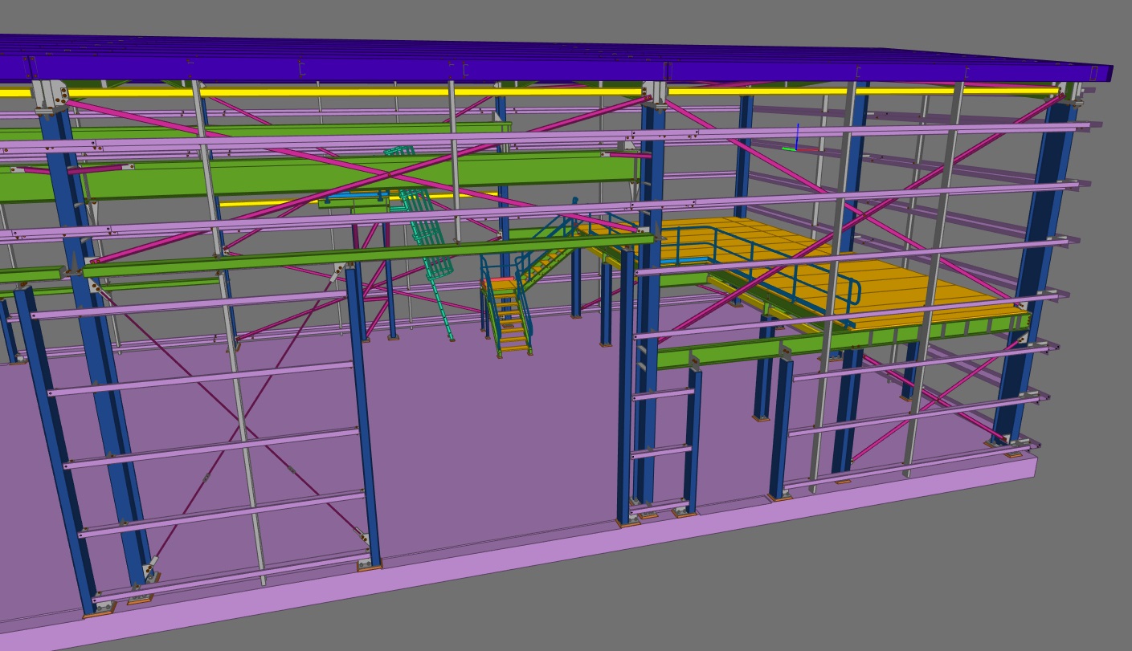The height and width of the screenshot is (651, 1132).
Task: Click the green header beam above door opening
Action: click(x=362, y=254)
